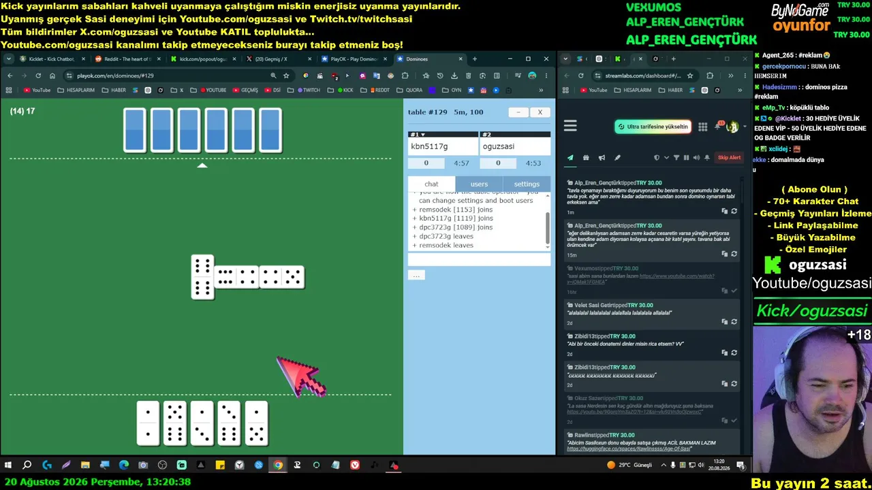Open the megaphone icon tab in Streamlabs
Image resolution: width=872 pixels, height=490 pixels.
click(x=602, y=158)
